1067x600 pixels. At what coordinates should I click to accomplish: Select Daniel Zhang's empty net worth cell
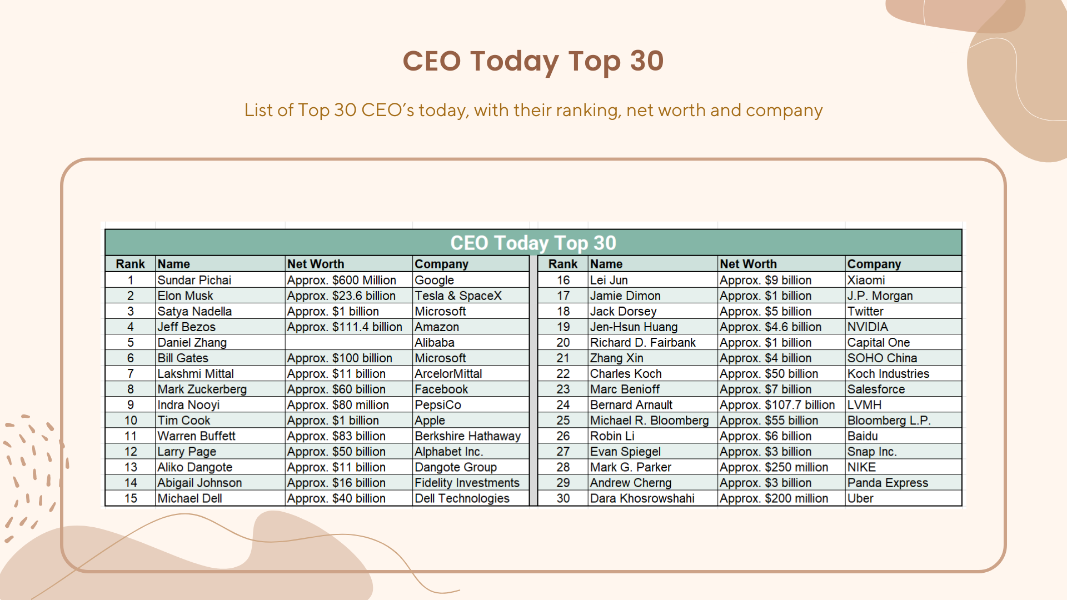click(348, 342)
